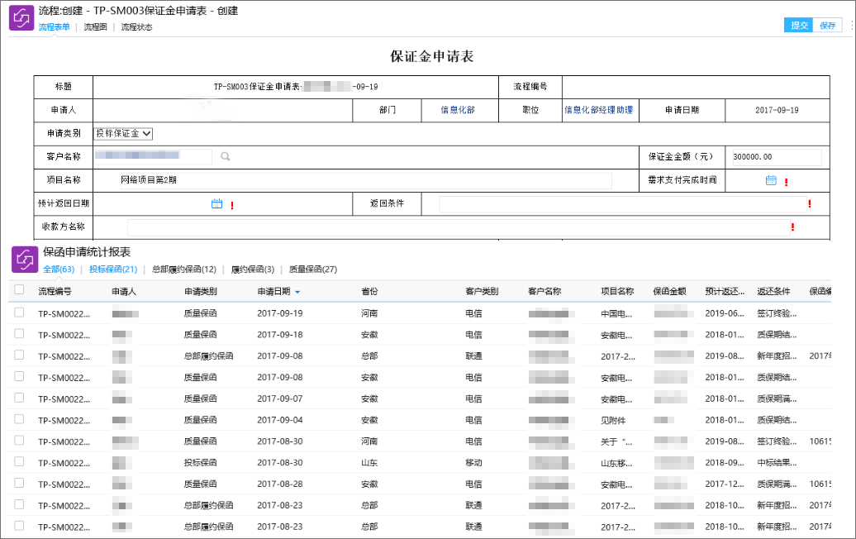Image resolution: width=856 pixels, height=539 pixels.
Task: Click the 2019-06... expected return cell
Action: coord(725,313)
